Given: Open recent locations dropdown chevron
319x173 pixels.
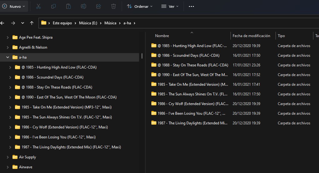Looking at the screenshot, I should 23,23.
